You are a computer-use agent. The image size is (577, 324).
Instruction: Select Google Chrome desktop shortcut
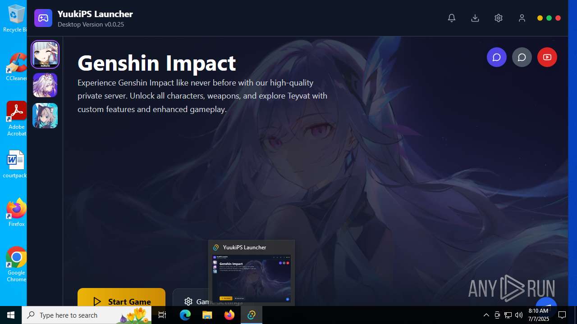pos(16,265)
